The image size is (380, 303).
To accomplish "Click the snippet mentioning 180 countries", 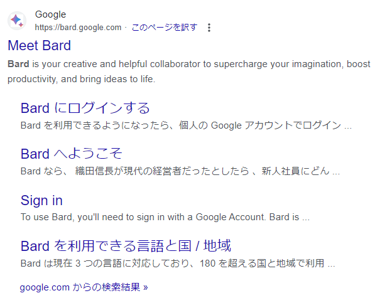I will [176, 263].
